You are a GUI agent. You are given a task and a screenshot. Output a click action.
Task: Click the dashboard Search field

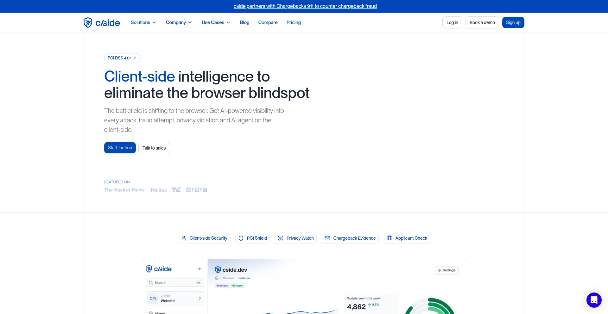[x=175, y=283]
